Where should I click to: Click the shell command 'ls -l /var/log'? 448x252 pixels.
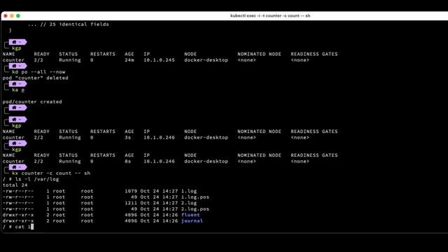(37, 179)
